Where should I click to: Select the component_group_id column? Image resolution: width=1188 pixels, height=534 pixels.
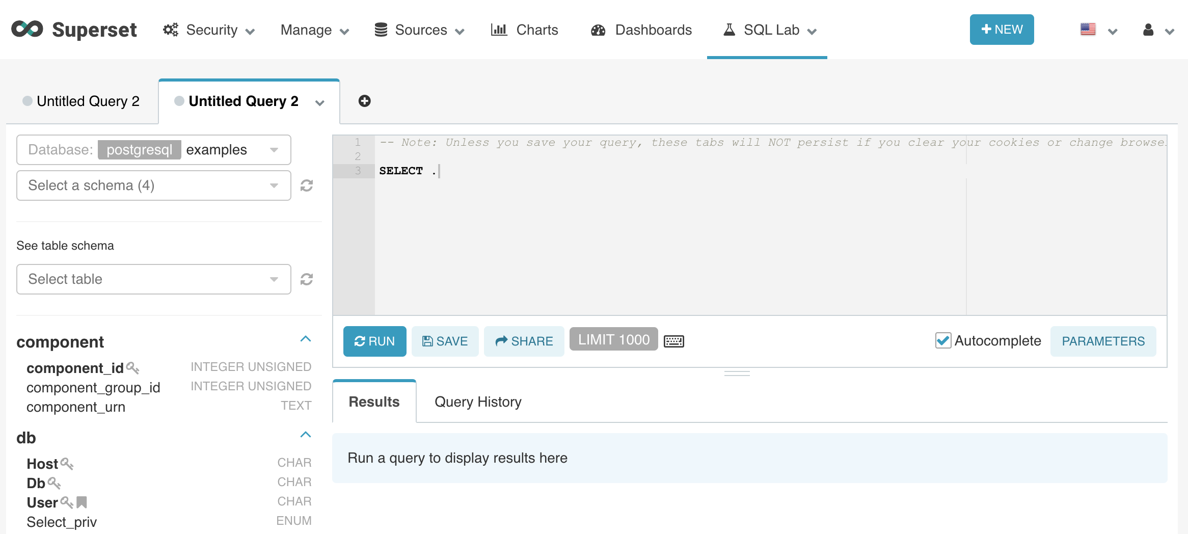tap(93, 388)
